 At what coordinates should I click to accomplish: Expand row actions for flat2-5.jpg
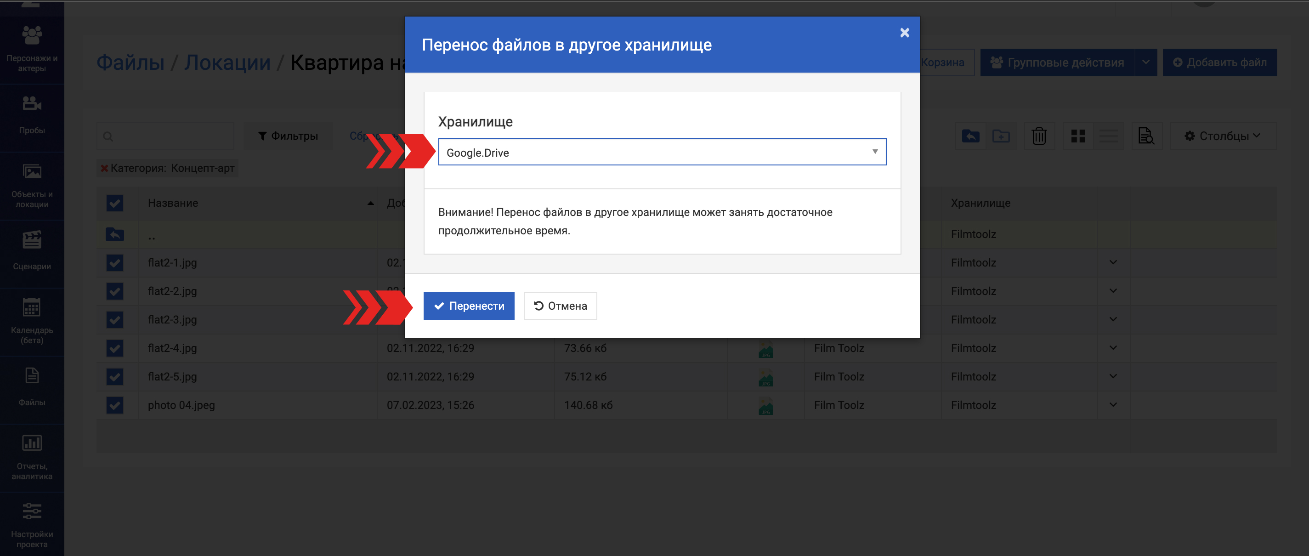tap(1113, 376)
